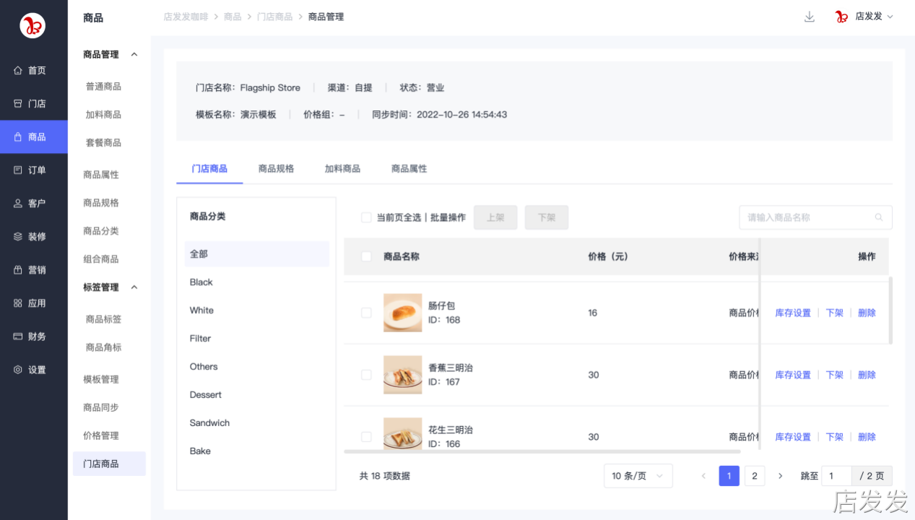Collapse the 商品管理 menu section
Image resolution: width=915 pixels, height=520 pixels.
point(134,54)
